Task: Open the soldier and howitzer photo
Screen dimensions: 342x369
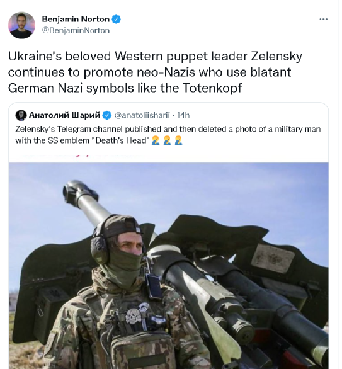Action: tap(169, 266)
